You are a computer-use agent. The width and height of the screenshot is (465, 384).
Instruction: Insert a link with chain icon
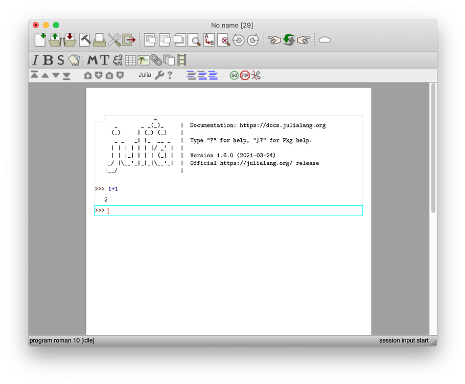156,60
